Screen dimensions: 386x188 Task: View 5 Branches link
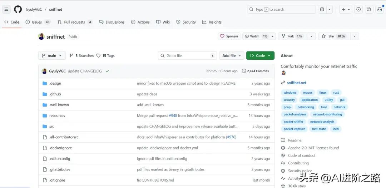[81, 56]
